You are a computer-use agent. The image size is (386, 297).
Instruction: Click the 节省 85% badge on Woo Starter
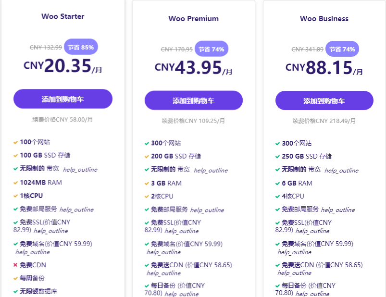coord(80,47)
